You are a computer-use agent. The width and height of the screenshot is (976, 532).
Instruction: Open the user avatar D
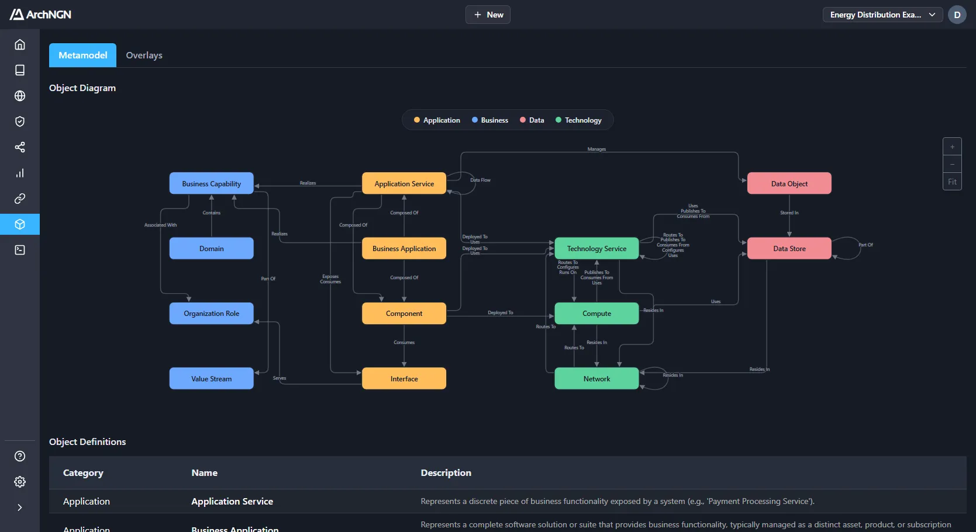click(x=957, y=15)
